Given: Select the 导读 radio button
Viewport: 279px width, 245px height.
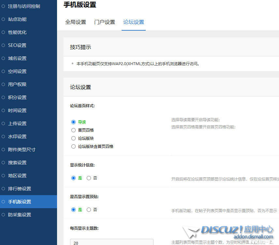Looking at the screenshot, I should [x=73, y=122].
